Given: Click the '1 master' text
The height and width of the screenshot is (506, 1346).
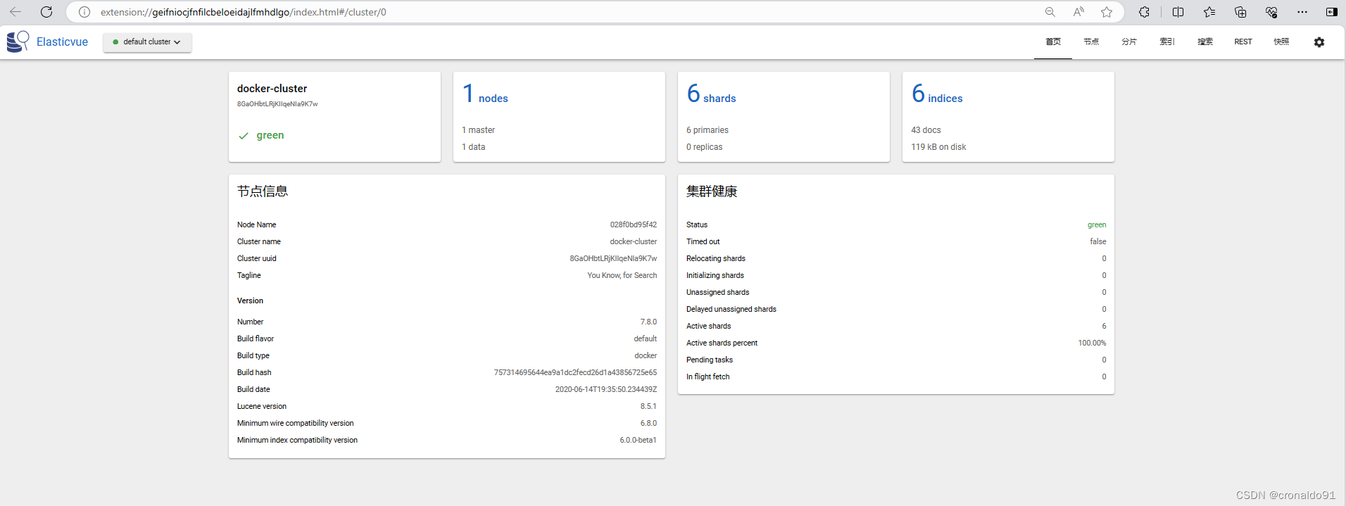Looking at the screenshot, I should pos(479,130).
